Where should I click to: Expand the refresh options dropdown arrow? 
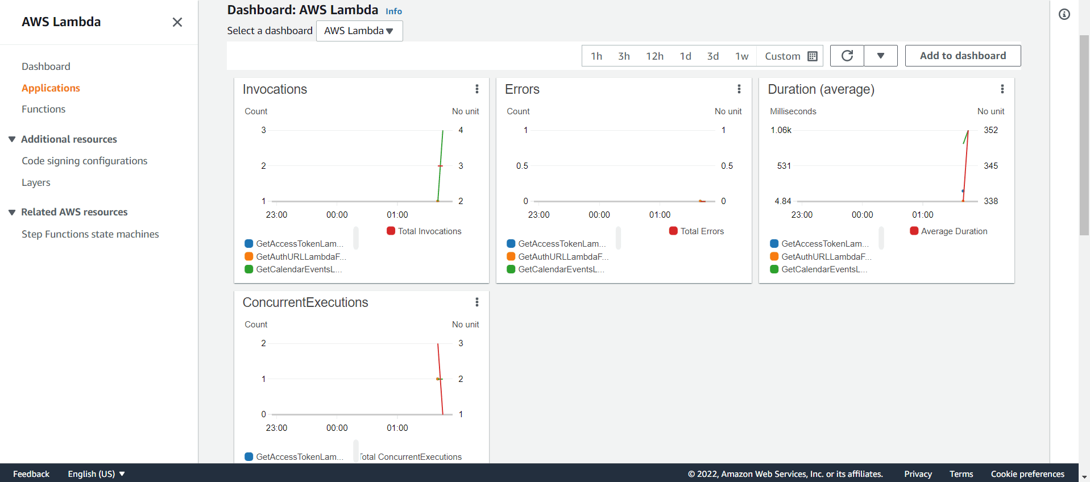pos(880,56)
